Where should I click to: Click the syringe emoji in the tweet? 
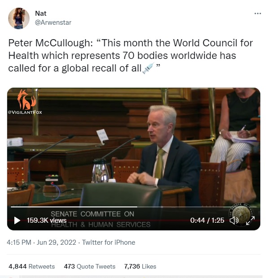tap(149, 68)
